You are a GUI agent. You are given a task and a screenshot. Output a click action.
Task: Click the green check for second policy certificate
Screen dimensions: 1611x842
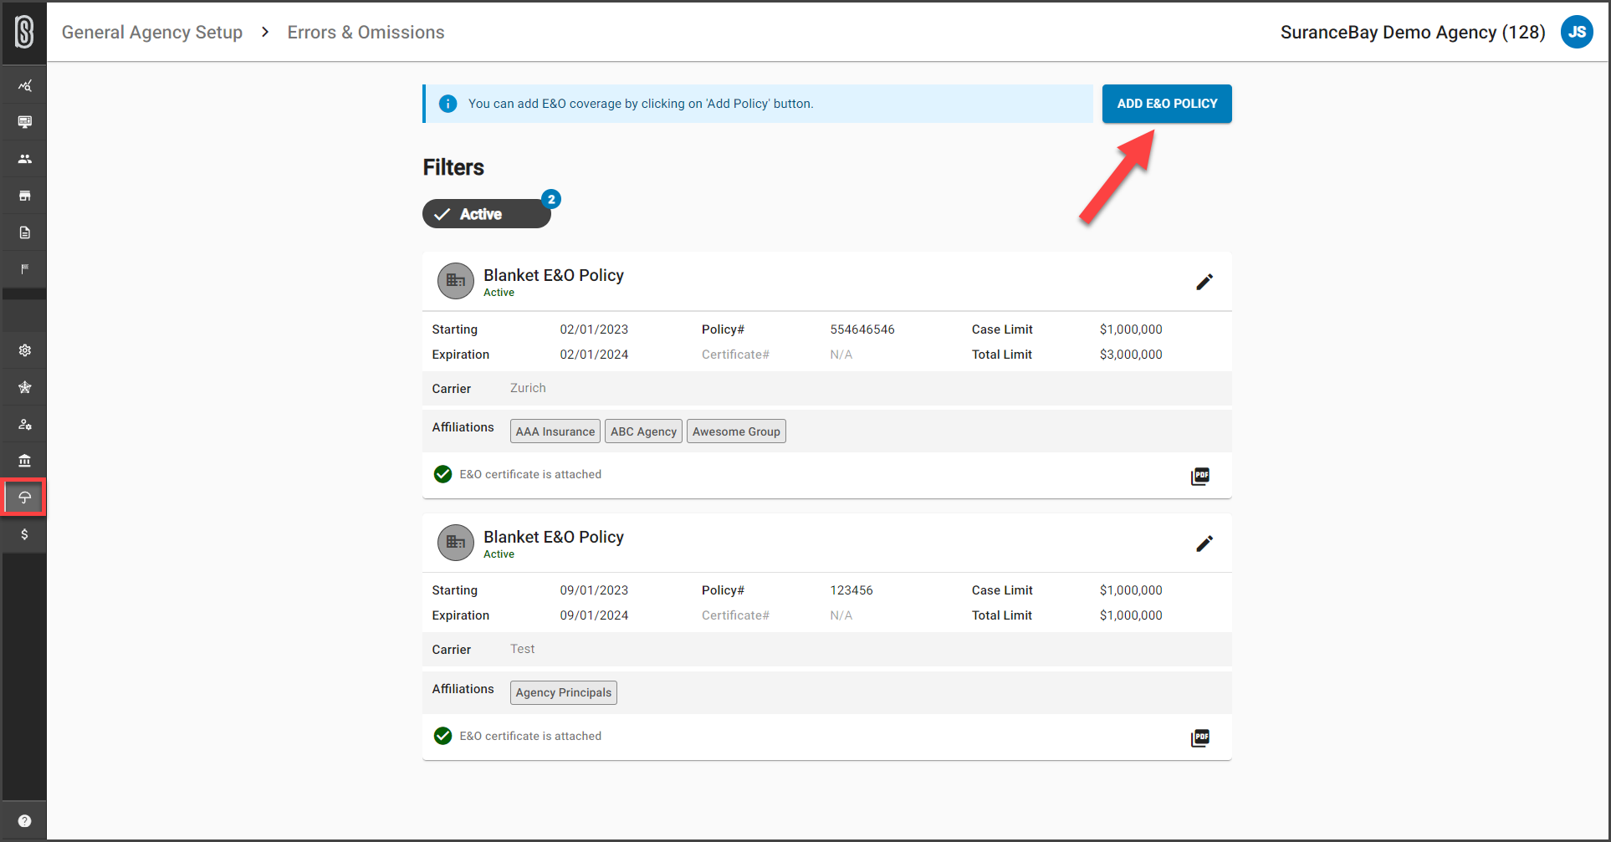pyautogui.click(x=442, y=736)
